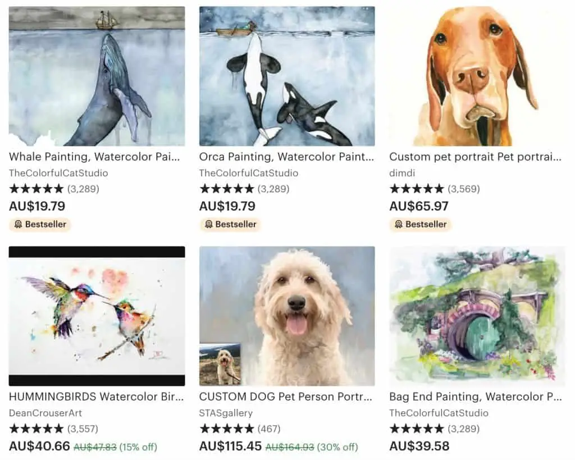Click the Custom pet portrait listing title
575x460 pixels.
click(475, 157)
